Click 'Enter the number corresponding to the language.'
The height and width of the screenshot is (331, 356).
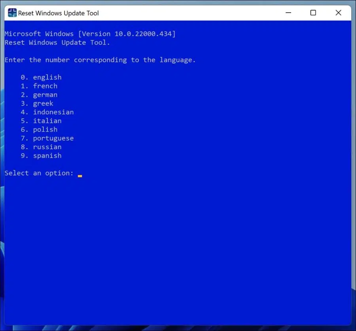point(100,60)
